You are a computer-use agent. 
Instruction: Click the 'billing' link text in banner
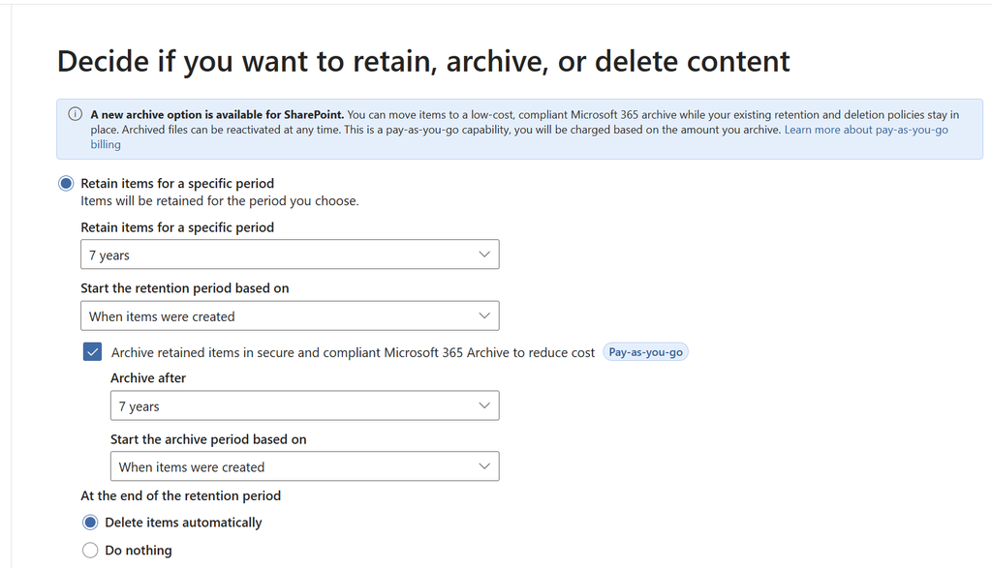tap(106, 145)
